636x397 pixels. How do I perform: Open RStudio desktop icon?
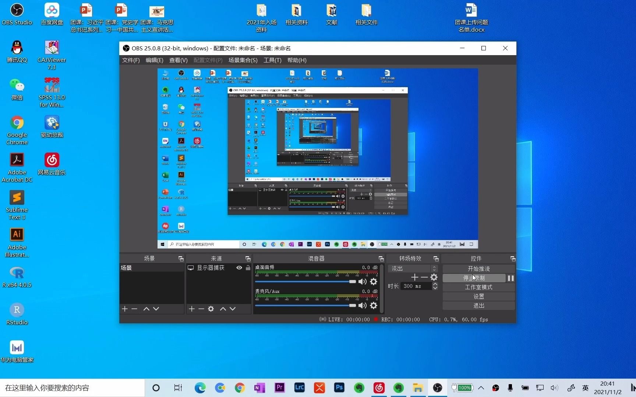pos(17,314)
